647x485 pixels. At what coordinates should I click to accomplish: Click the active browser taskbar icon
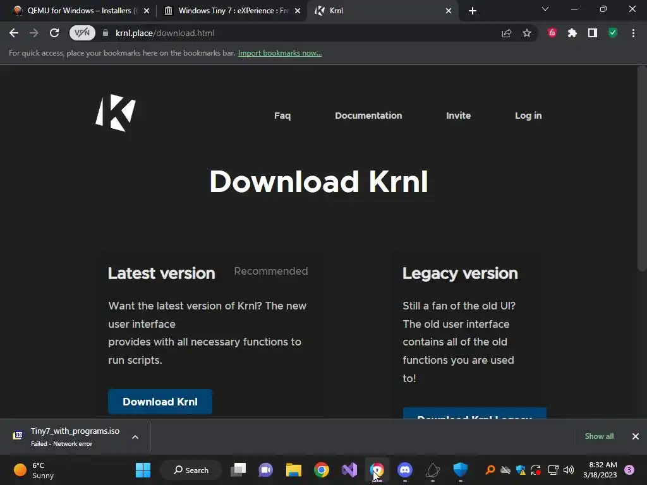[377, 470]
